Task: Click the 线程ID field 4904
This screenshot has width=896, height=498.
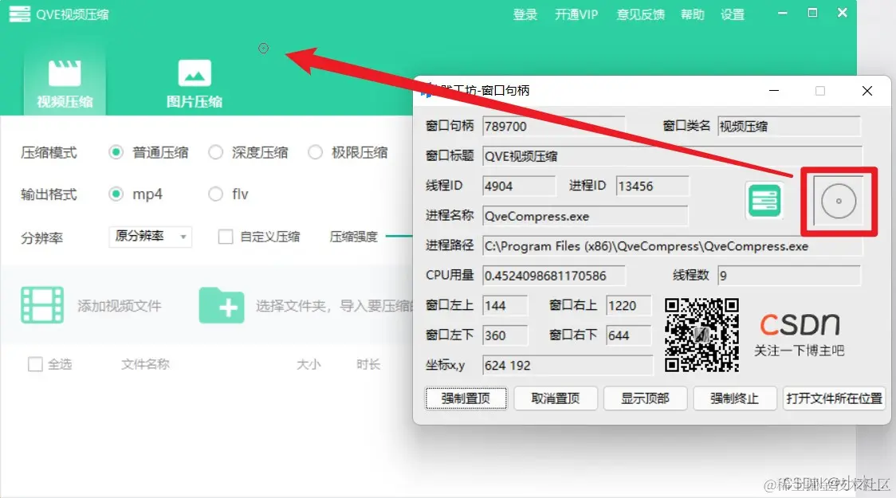Action: (x=518, y=186)
